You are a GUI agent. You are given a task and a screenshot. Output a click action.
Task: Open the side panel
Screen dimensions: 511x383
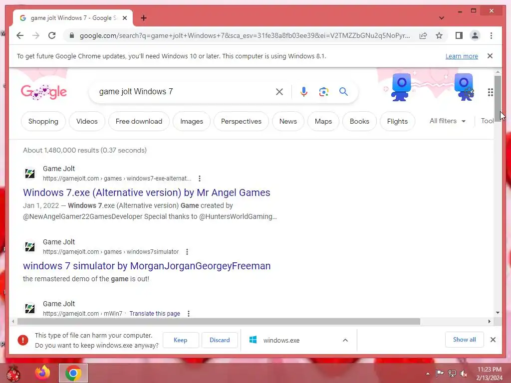coord(459,35)
